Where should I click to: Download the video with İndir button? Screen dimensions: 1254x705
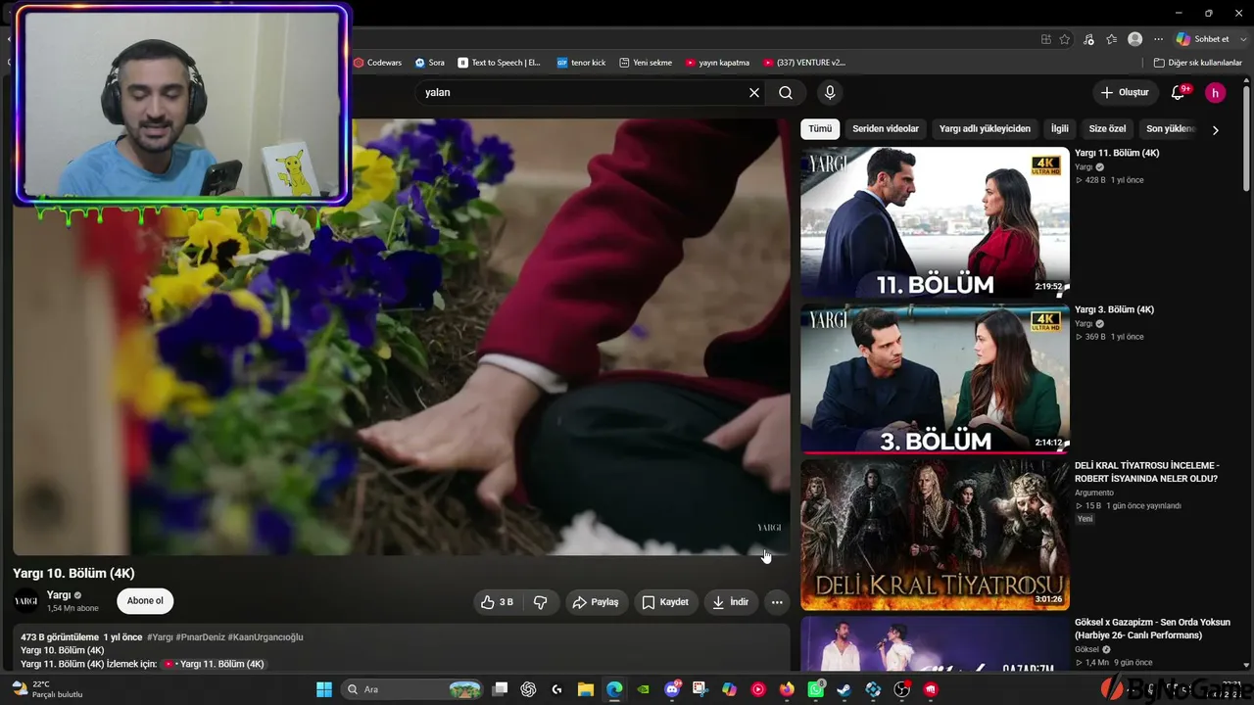730,602
